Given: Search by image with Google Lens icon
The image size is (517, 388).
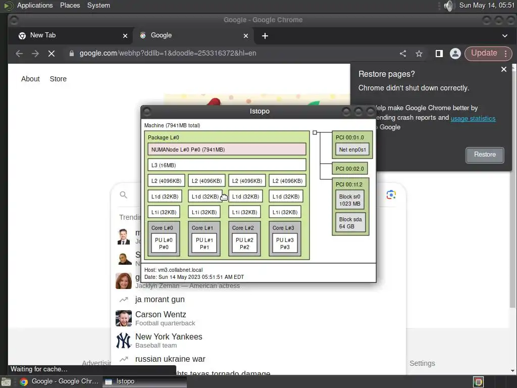Looking at the screenshot, I should 391,195.
